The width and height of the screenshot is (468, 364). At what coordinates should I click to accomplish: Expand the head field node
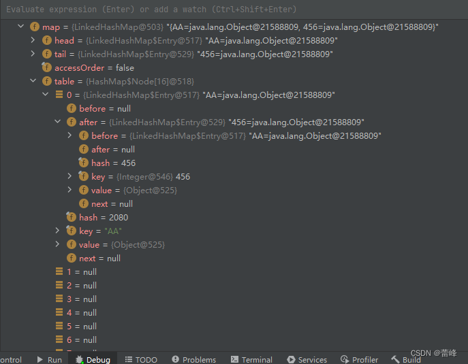coord(33,40)
